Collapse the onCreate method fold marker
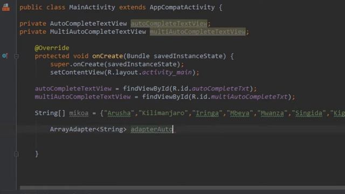Viewport: 345px width, 194px height. 16,56
